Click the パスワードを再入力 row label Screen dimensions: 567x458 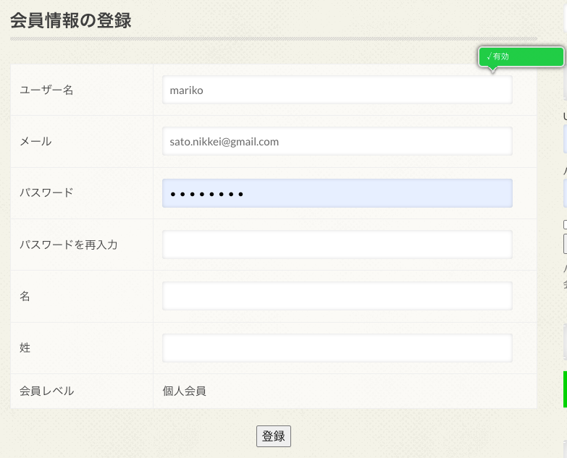(x=68, y=245)
